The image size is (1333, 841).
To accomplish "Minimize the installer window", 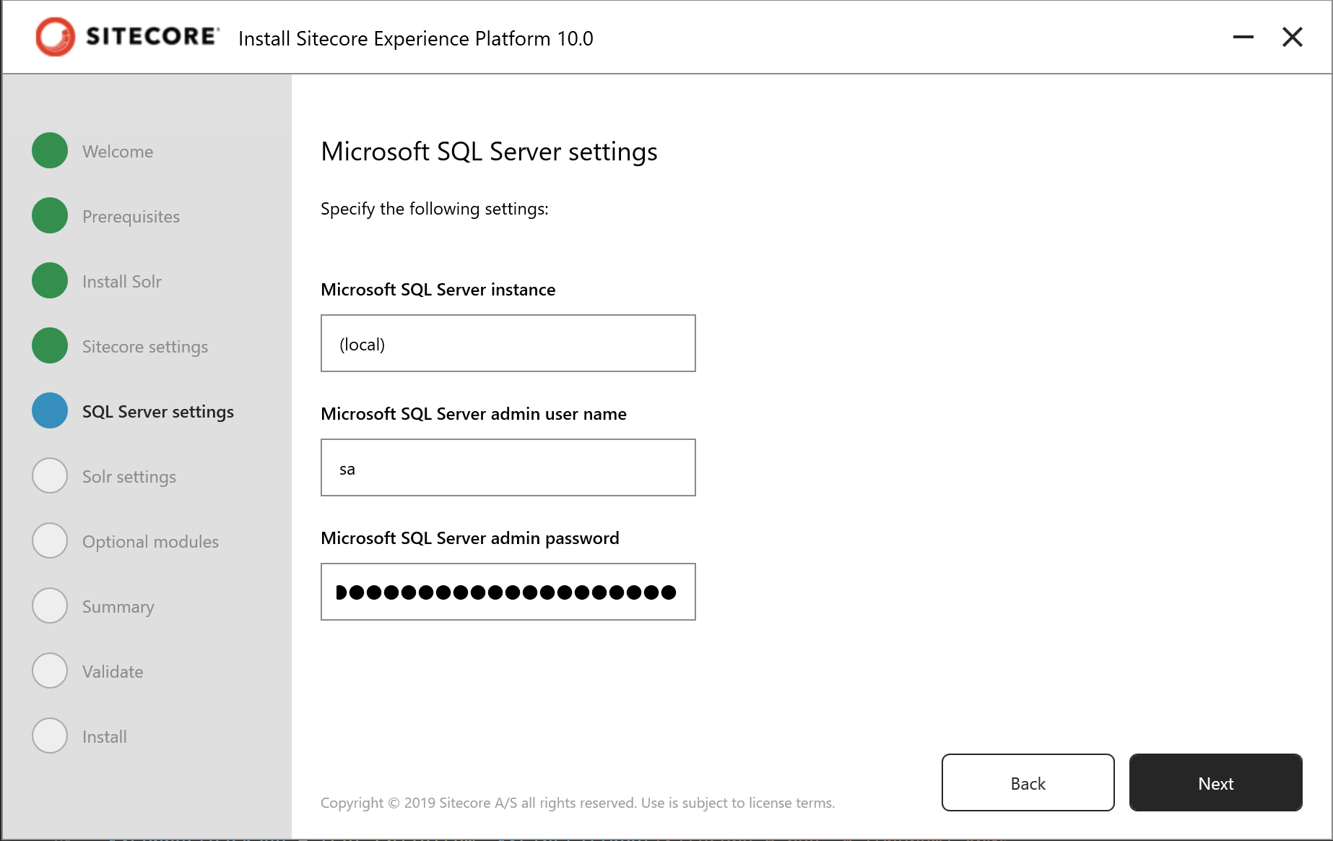I will [1243, 37].
